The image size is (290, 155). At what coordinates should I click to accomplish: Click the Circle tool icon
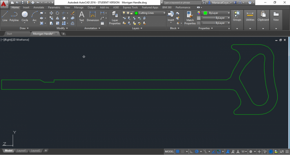pos(25,16)
